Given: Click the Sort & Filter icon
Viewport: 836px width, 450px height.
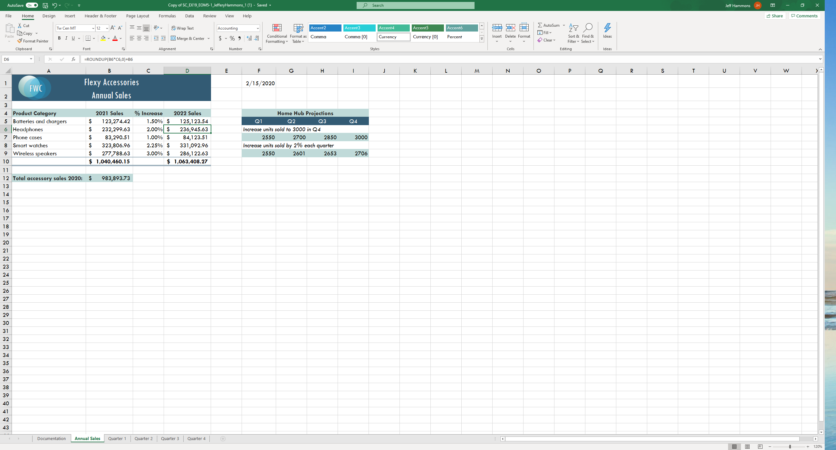Looking at the screenshot, I should tap(573, 28).
